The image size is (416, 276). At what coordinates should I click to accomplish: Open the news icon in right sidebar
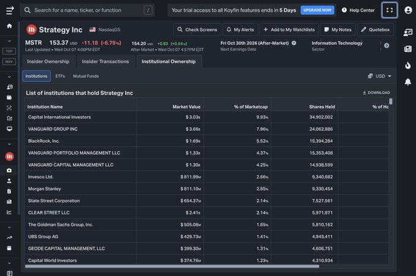pos(408,49)
